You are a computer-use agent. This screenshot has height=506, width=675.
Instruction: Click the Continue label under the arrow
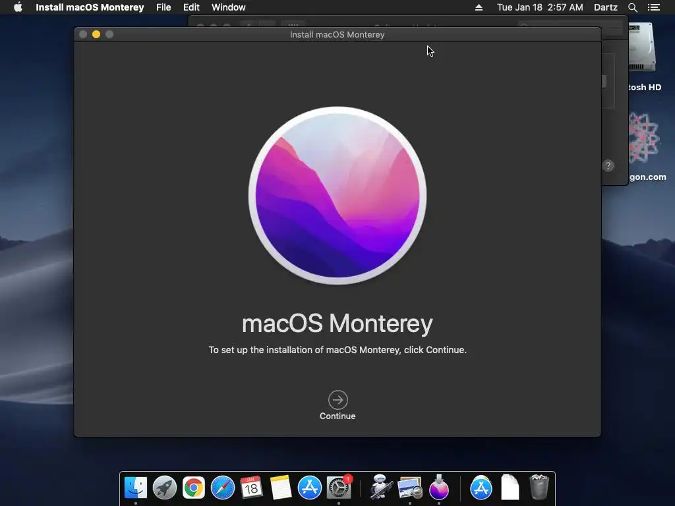[337, 416]
